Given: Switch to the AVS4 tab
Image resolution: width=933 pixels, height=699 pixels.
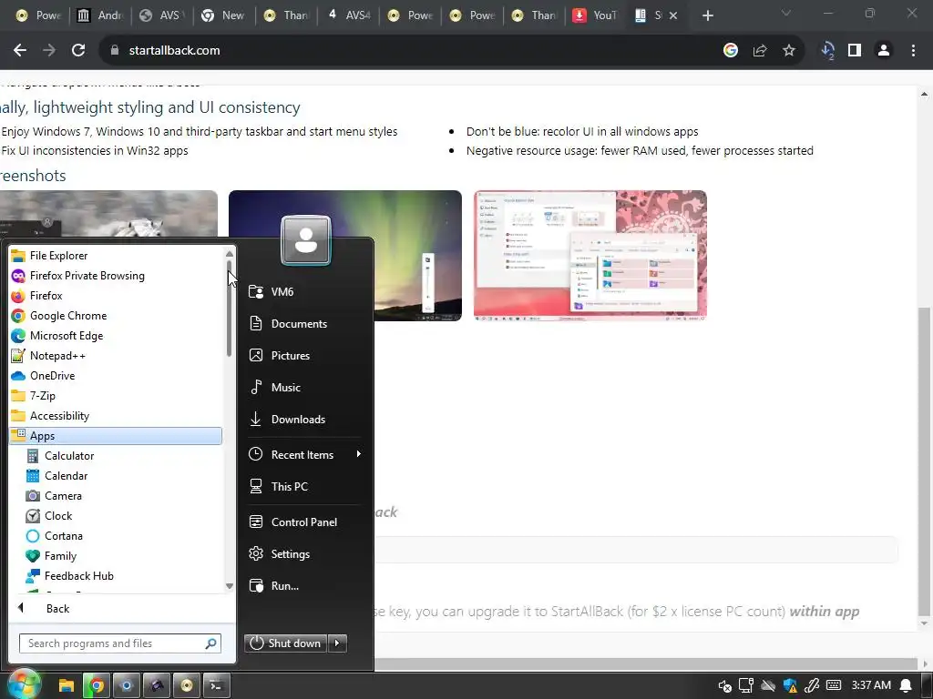Looking at the screenshot, I should pyautogui.click(x=349, y=15).
